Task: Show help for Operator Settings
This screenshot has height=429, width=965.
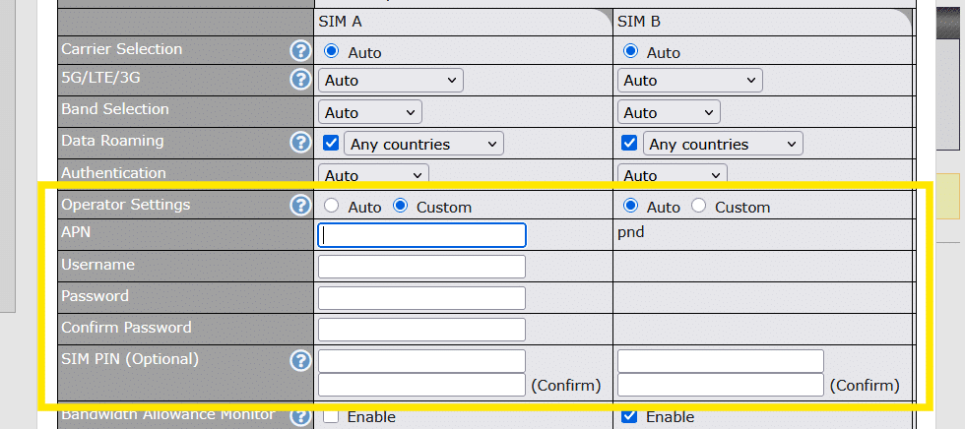Action: (x=300, y=206)
